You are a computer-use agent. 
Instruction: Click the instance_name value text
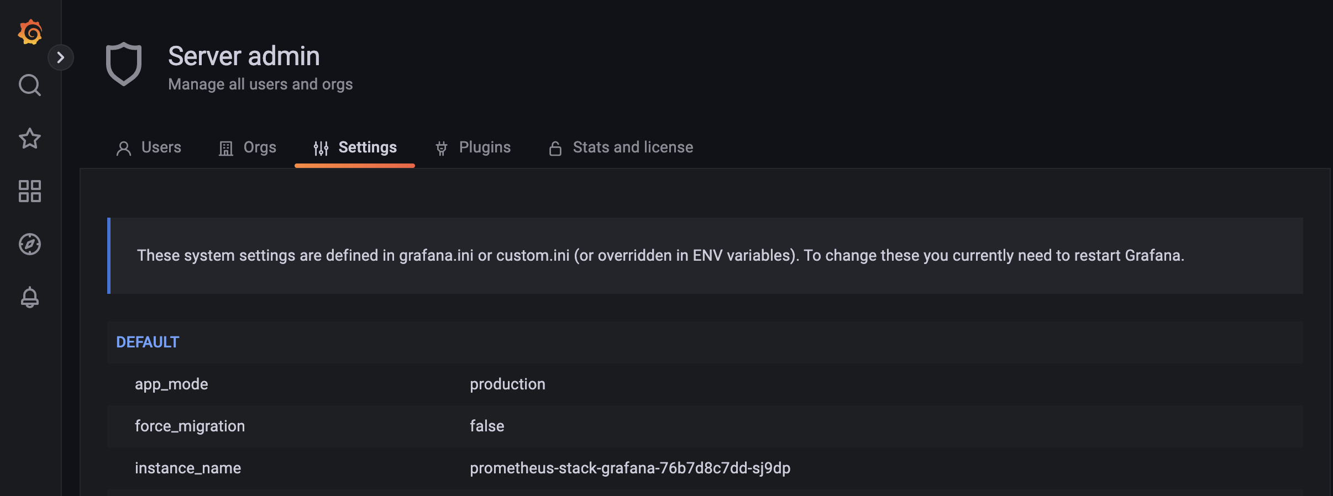tap(630, 468)
